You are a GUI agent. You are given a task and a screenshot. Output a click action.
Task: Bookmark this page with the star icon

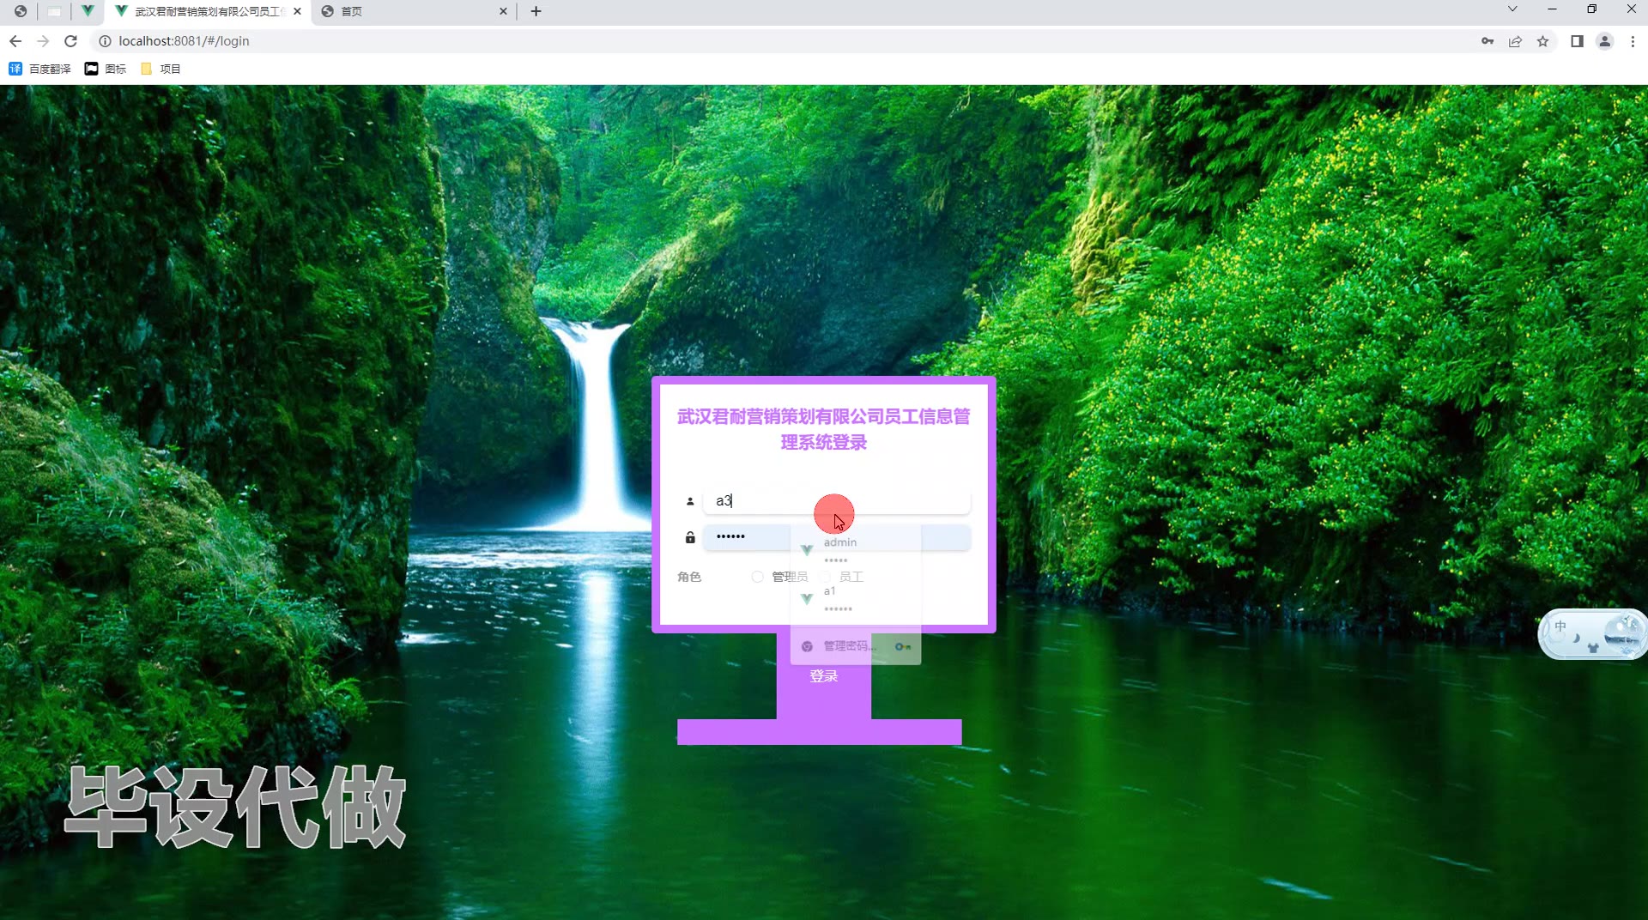click(1542, 41)
